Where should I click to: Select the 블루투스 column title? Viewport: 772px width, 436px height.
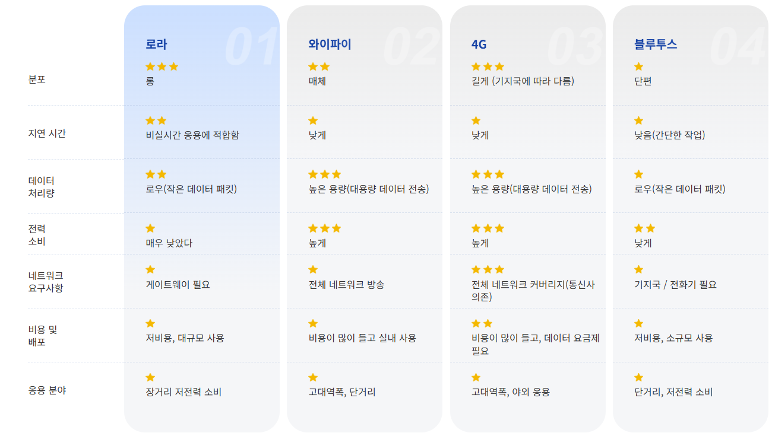coord(656,44)
